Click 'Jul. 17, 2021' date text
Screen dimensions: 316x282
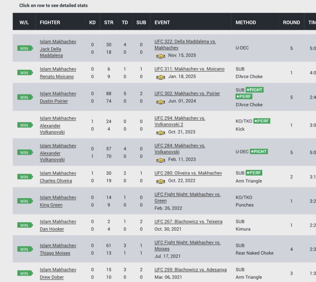coord(167,256)
